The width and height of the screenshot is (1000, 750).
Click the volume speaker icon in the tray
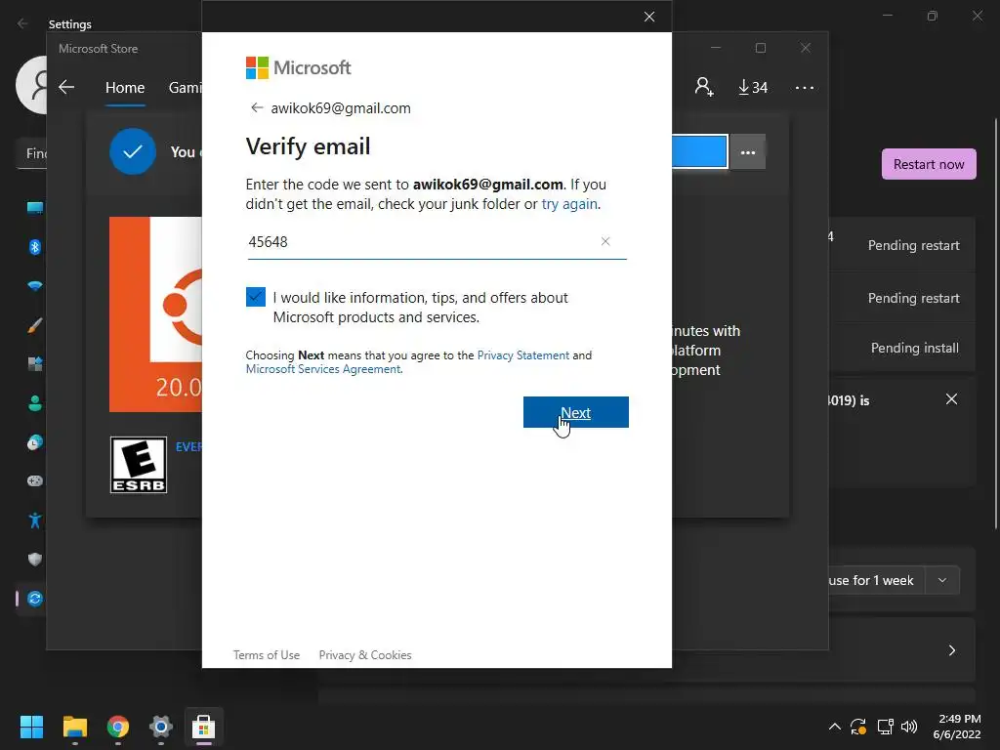pyautogui.click(x=909, y=727)
